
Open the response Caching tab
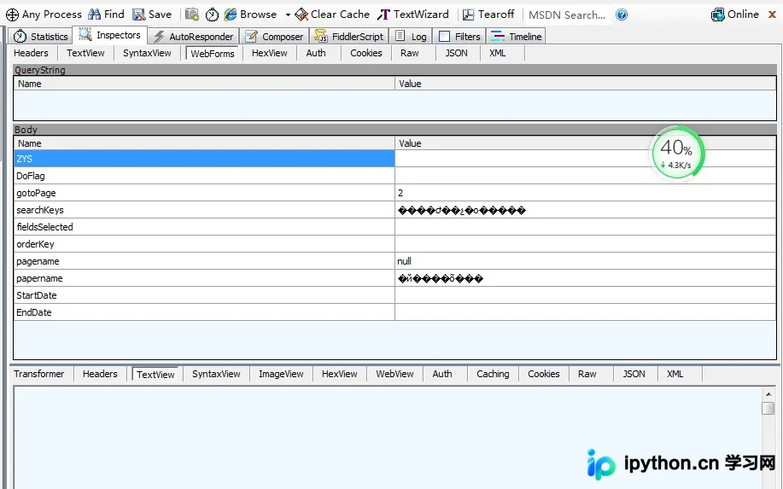pyautogui.click(x=493, y=374)
